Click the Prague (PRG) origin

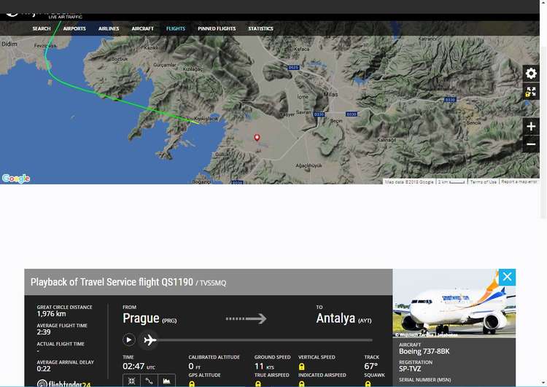tap(150, 318)
